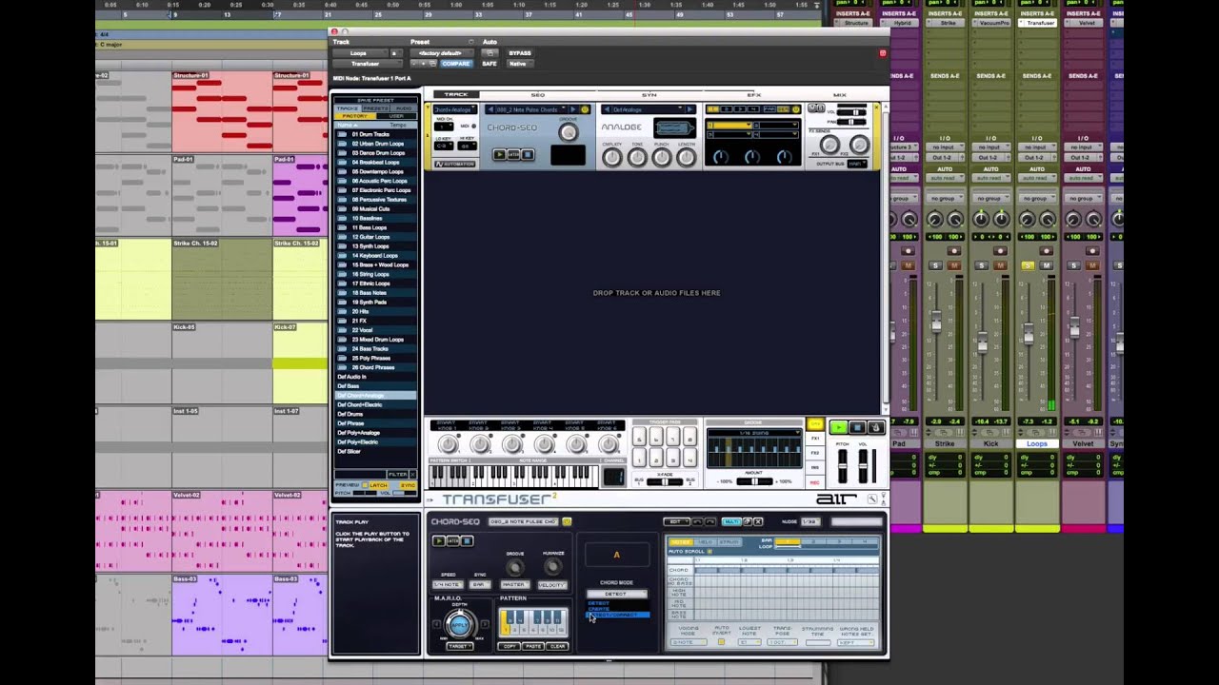Viewport: 1219px width, 685px height.
Task: Move the groove Amount slider
Action: pos(754,481)
